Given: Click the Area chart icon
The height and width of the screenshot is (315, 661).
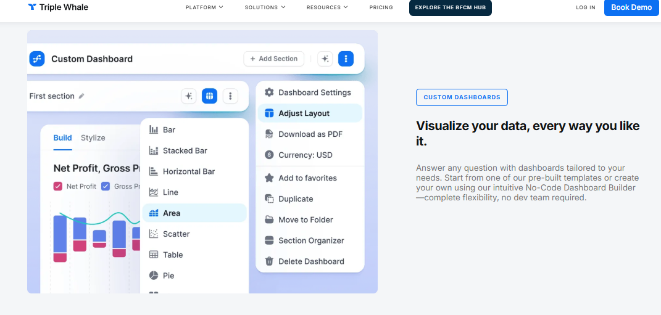Looking at the screenshot, I should pyautogui.click(x=154, y=213).
